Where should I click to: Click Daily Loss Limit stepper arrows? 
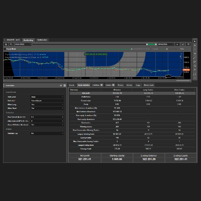(x=63, y=121)
